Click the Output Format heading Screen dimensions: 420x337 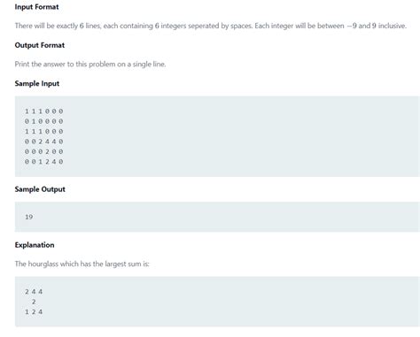coord(40,45)
